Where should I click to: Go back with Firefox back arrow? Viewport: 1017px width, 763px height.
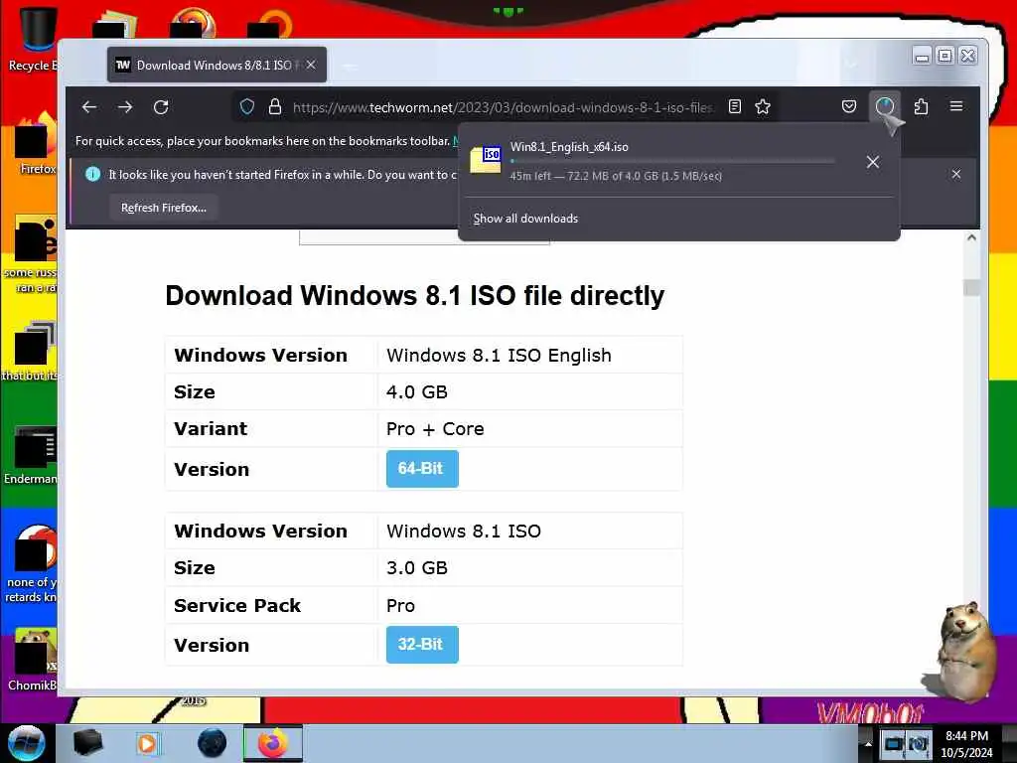89,107
